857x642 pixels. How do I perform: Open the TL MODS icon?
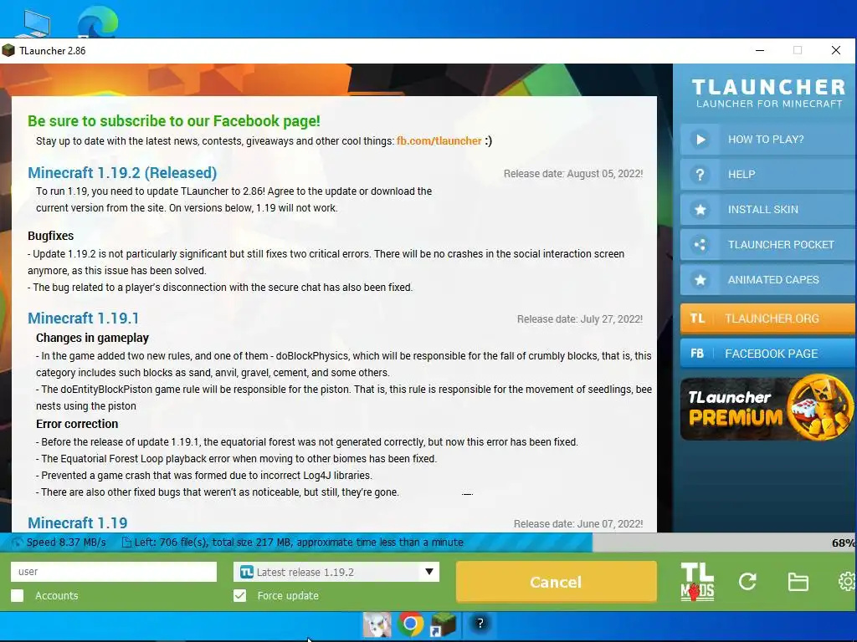click(x=697, y=582)
